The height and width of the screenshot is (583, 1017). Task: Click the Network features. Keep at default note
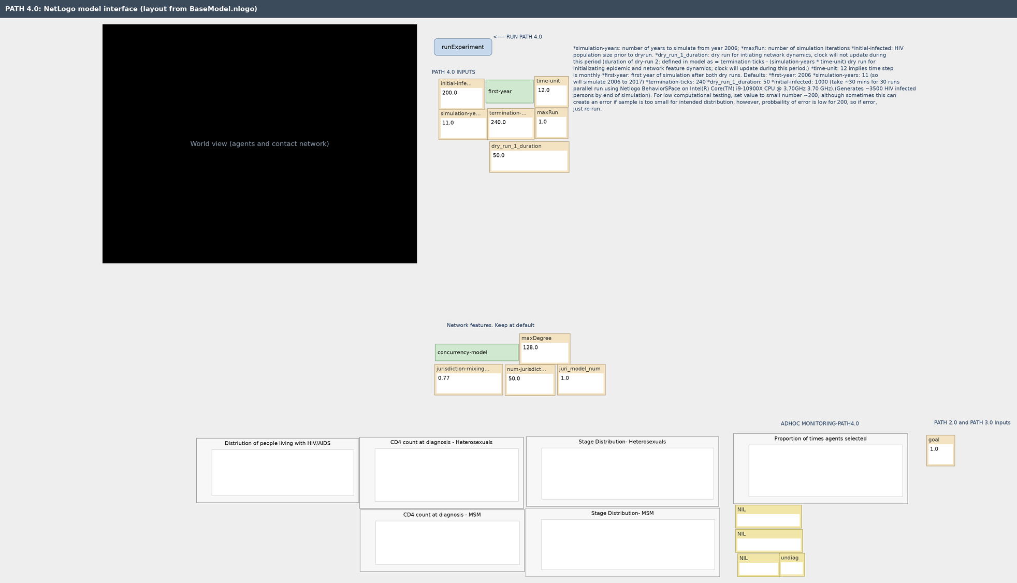[x=490, y=325]
